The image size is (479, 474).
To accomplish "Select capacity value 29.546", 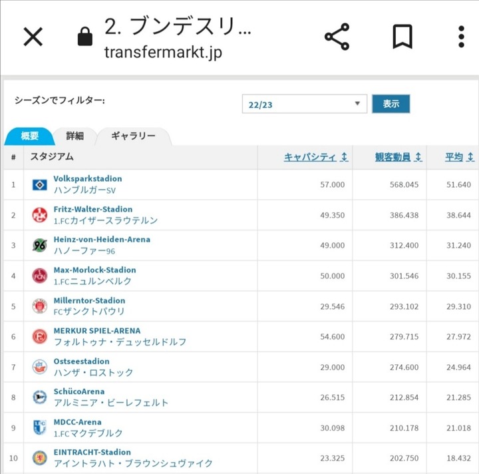I will point(333,306).
